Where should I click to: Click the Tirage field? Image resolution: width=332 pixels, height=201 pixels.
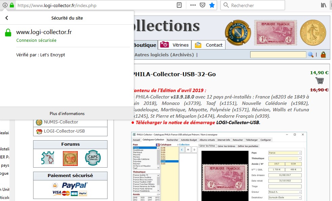pos(285,186)
